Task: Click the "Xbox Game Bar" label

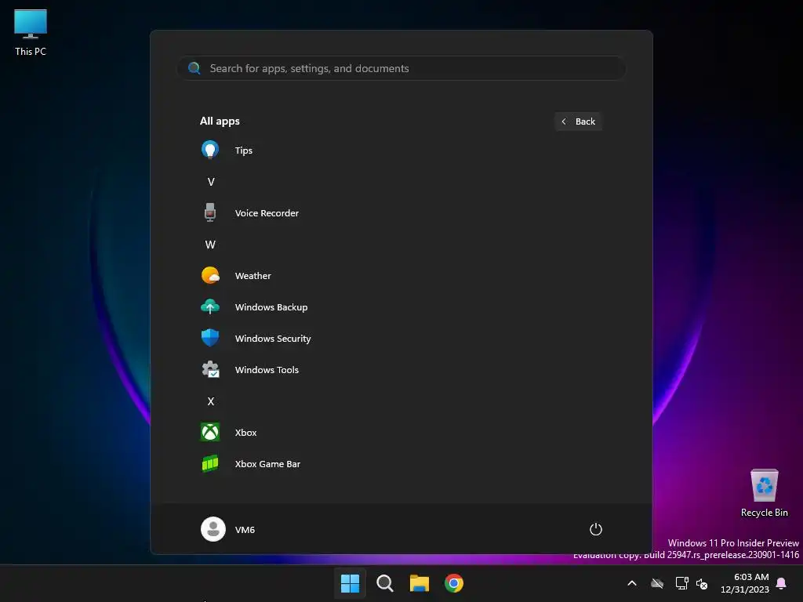Action: [x=267, y=464]
